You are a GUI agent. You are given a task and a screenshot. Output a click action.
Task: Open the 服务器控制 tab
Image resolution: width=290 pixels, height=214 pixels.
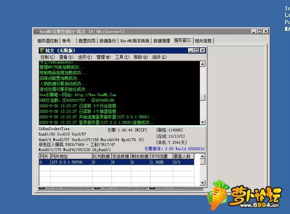coord(48,41)
